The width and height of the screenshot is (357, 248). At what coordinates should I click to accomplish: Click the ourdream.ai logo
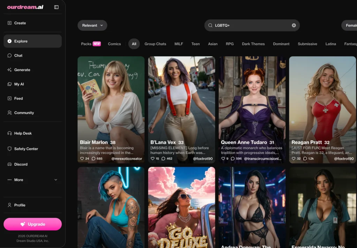coord(25,7)
